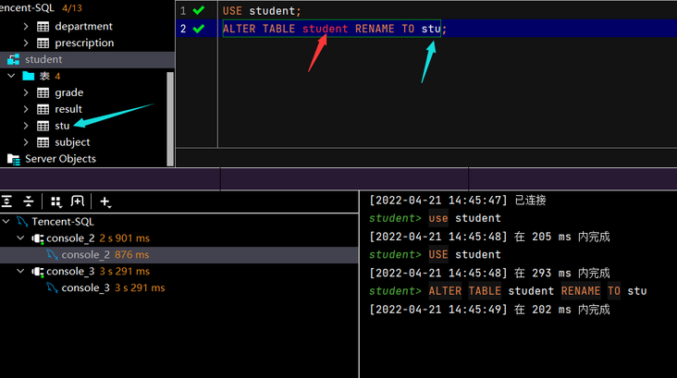Click the green checkmark on line 2
Image resolution: width=677 pixels, height=378 pixels.
click(x=199, y=29)
